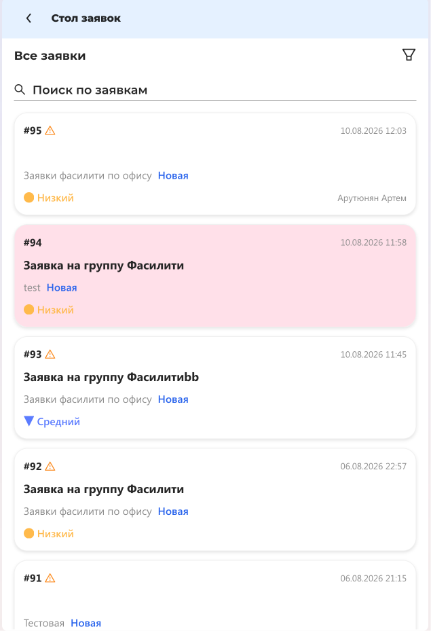Click warning triangle on request #92
The width and height of the screenshot is (431, 631).
(x=50, y=466)
